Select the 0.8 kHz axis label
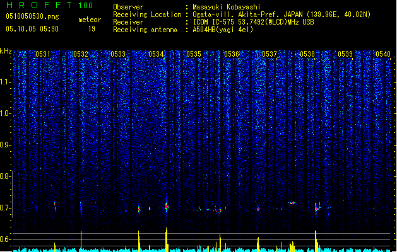This screenshot has height=252, width=397. [6, 176]
